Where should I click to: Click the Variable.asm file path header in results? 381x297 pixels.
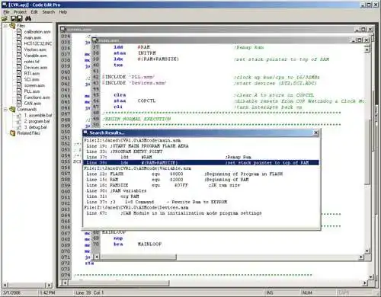(137, 168)
